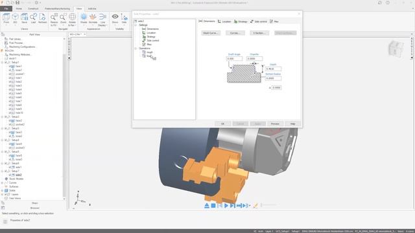The width and height of the screenshot is (415, 233).
Task: Click OK in the Side Properties dialog
Action: click(222, 124)
